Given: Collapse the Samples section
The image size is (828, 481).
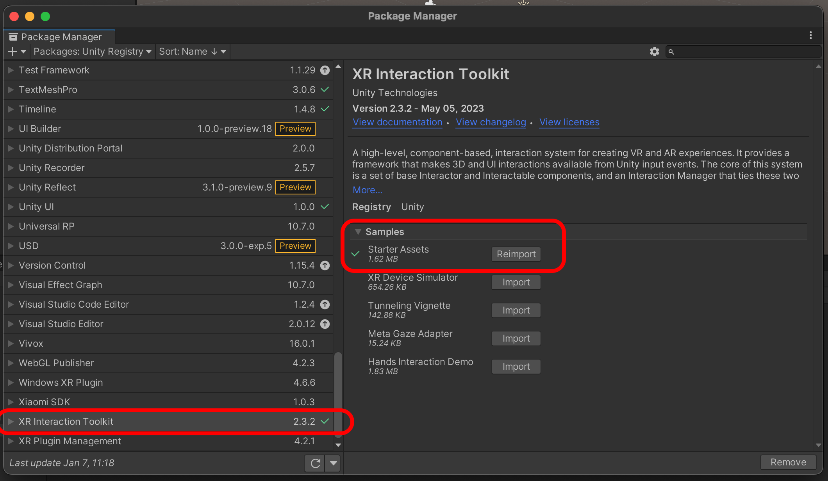Looking at the screenshot, I should click(358, 232).
